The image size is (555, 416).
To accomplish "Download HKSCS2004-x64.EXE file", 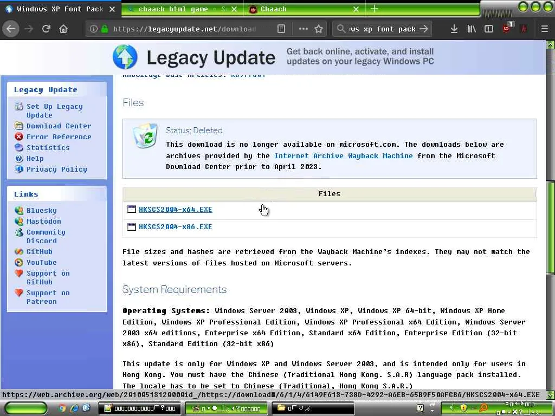I will 175,210.
